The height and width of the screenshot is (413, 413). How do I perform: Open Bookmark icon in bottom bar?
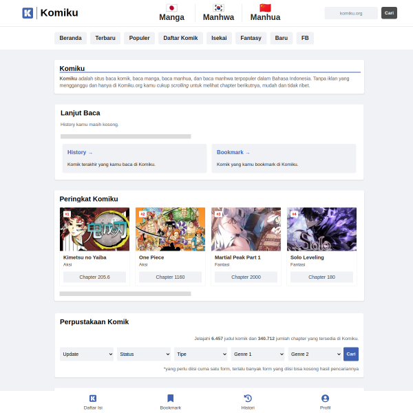coord(171,399)
